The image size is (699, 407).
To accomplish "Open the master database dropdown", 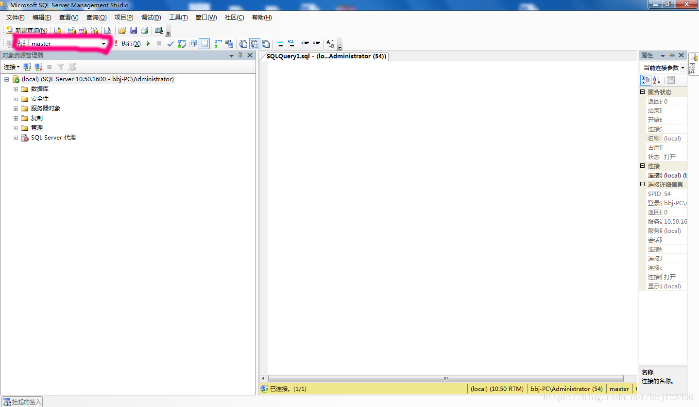I will point(103,44).
